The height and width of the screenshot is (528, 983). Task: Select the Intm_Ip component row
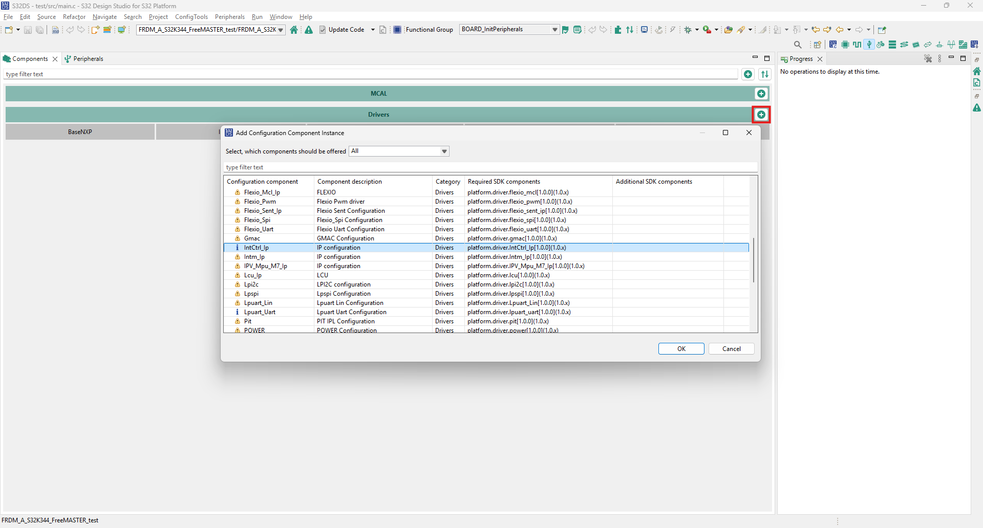486,257
